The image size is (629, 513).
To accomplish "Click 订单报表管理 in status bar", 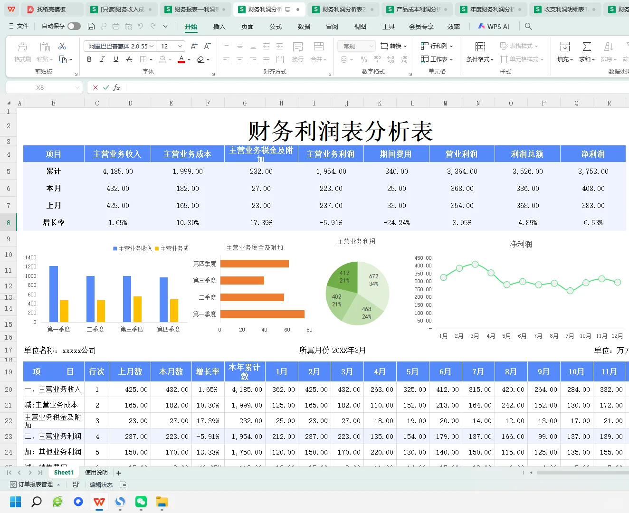I will [x=35, y=484].
